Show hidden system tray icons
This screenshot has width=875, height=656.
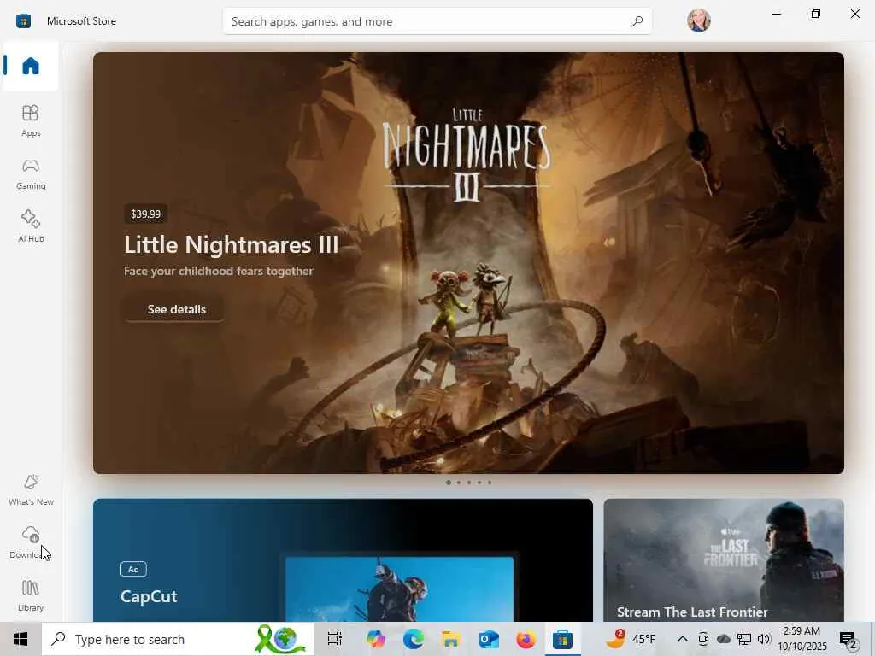click(x=683, y=639)
